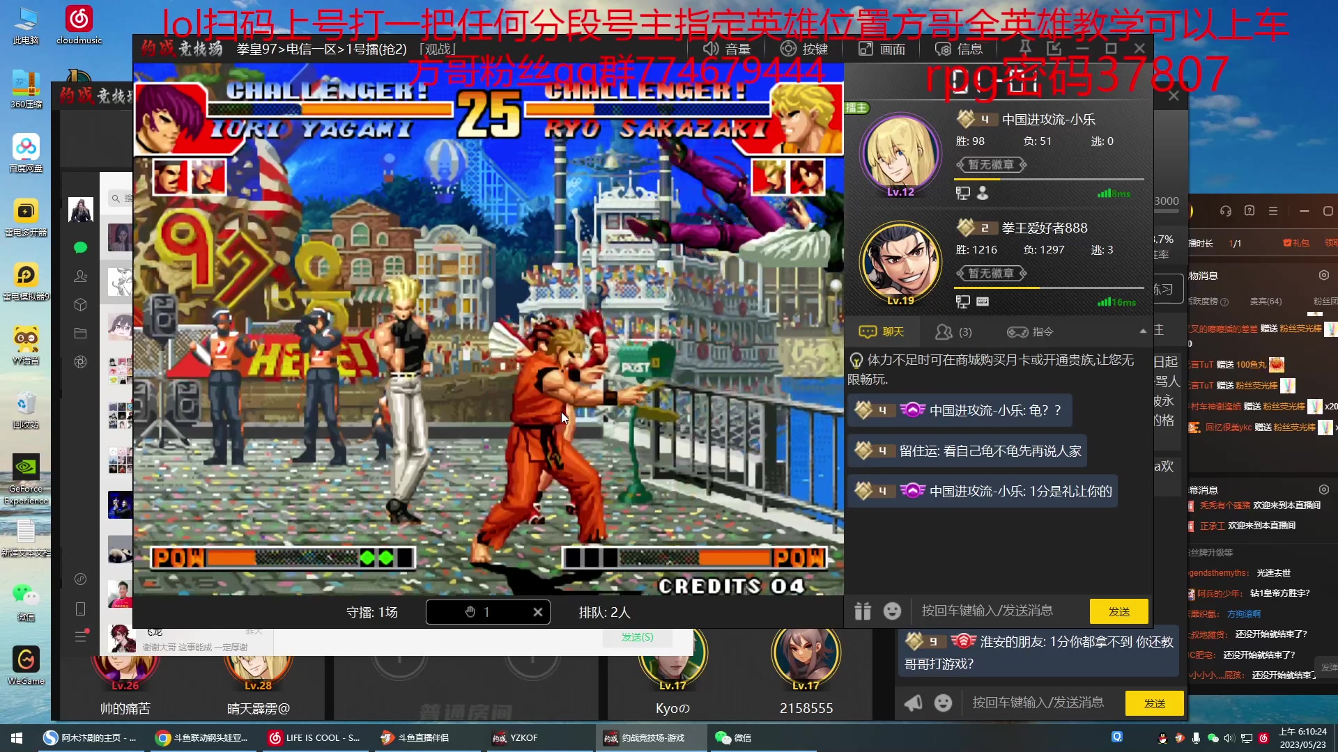Open 回收站 recycle bin
This screenshot has height=752, width=1338.
pyautogui.click(x=26, y=409)
